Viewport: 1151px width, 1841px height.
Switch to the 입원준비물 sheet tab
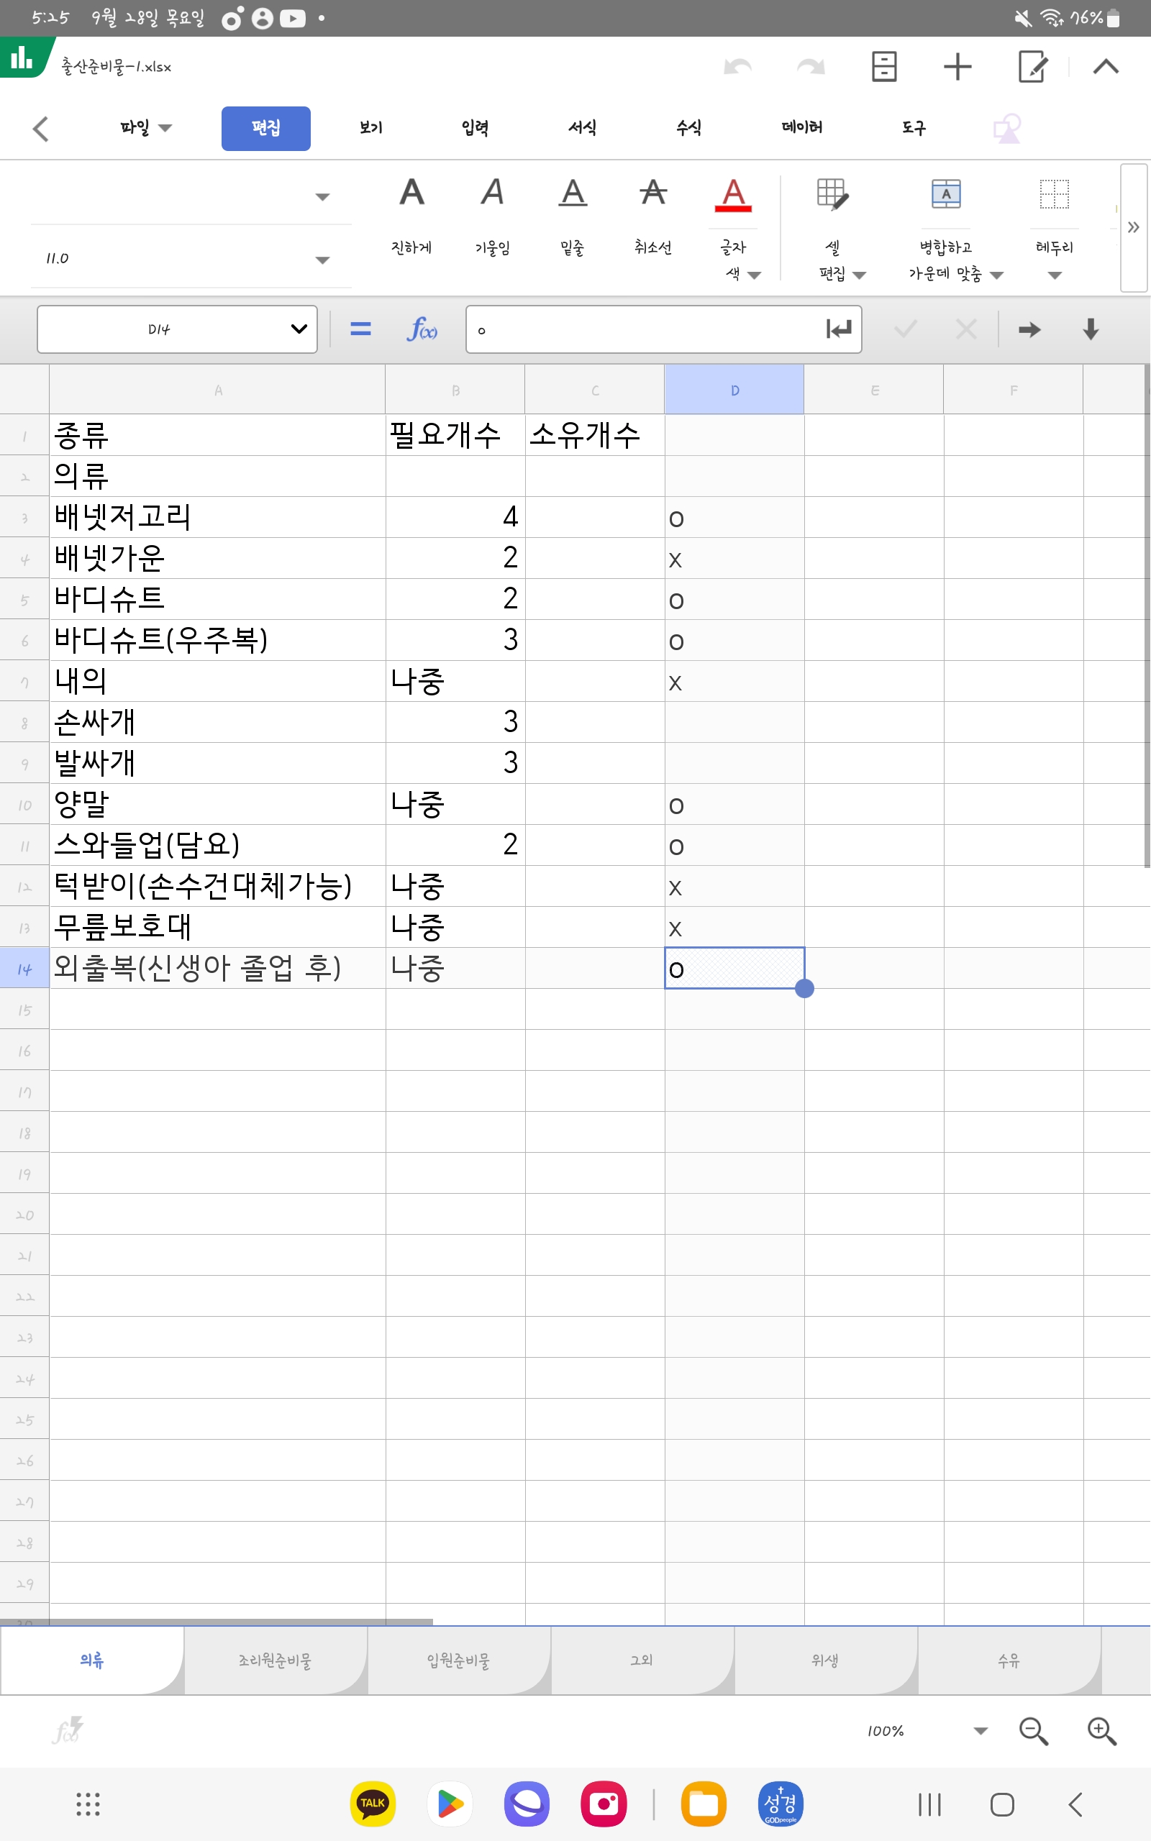coord(458,1660)
